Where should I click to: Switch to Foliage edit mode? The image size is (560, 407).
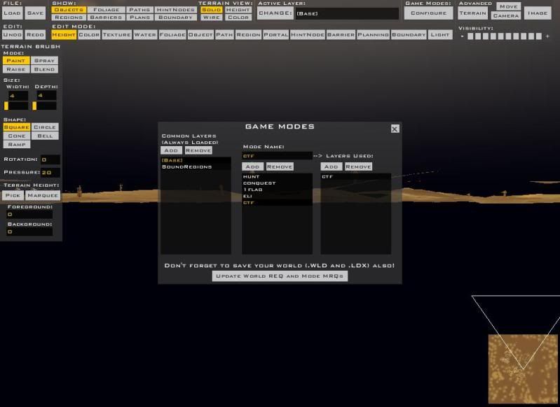172,34
